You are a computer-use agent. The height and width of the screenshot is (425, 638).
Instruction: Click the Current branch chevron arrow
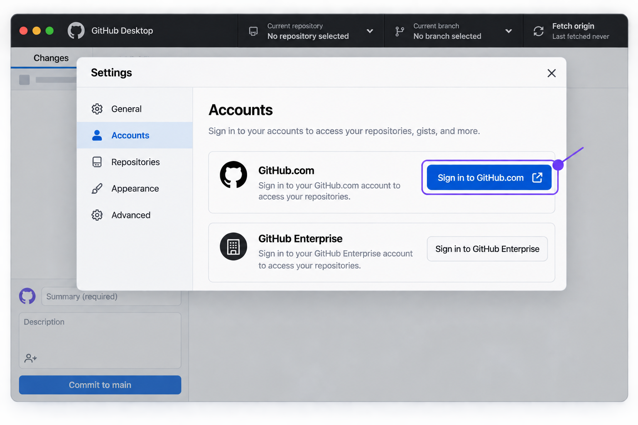point(508,31)
